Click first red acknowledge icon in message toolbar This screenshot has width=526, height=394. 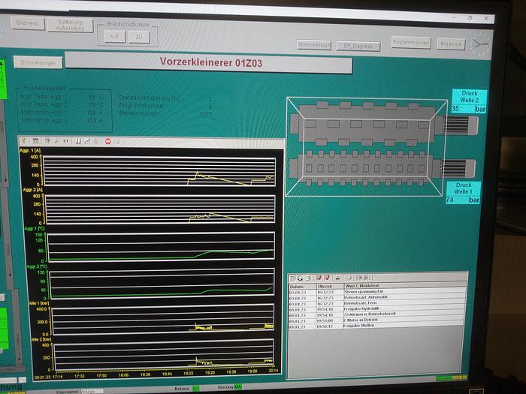coord(318,278)
